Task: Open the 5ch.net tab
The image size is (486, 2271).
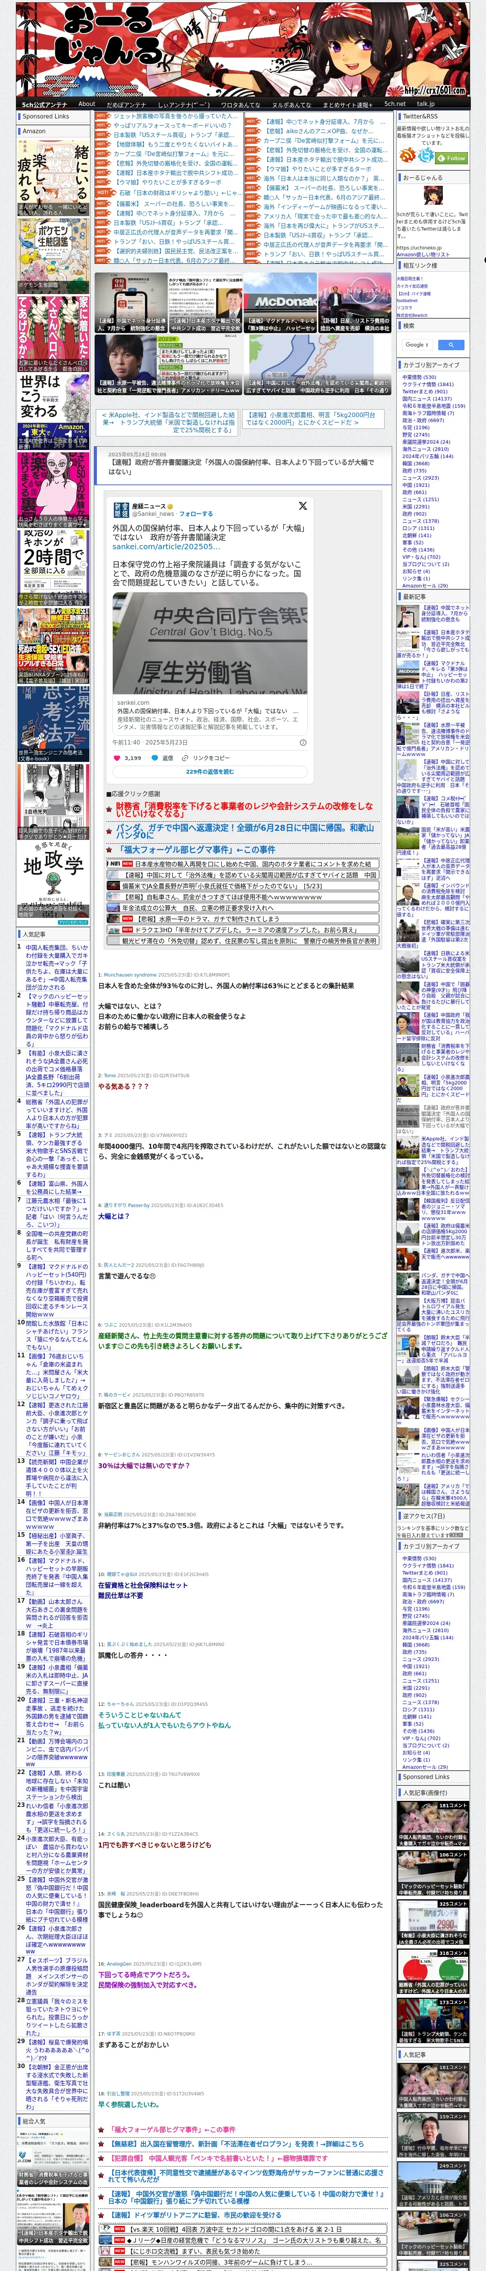Action: (394, 104)
